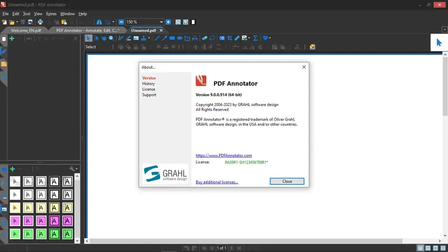
Task: Click the Paste clipboard icon
Action: [64, 22]
